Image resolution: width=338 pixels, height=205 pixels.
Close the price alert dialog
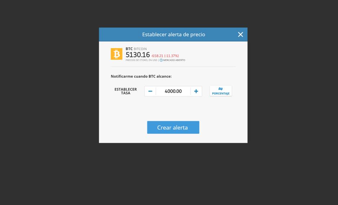coord(240,35)
